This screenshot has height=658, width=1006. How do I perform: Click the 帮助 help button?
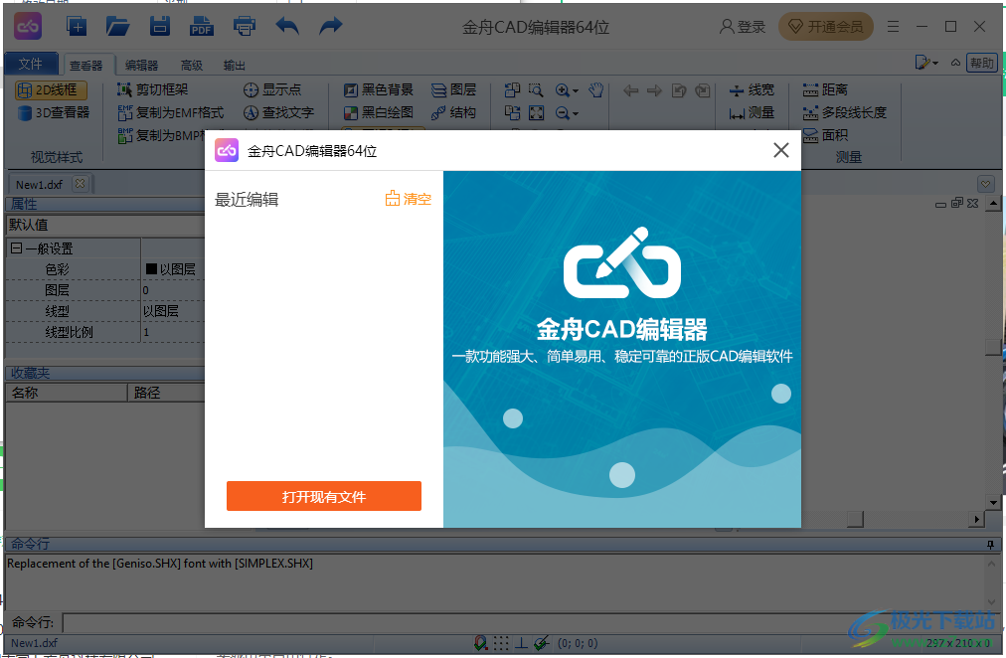[981, 63]
